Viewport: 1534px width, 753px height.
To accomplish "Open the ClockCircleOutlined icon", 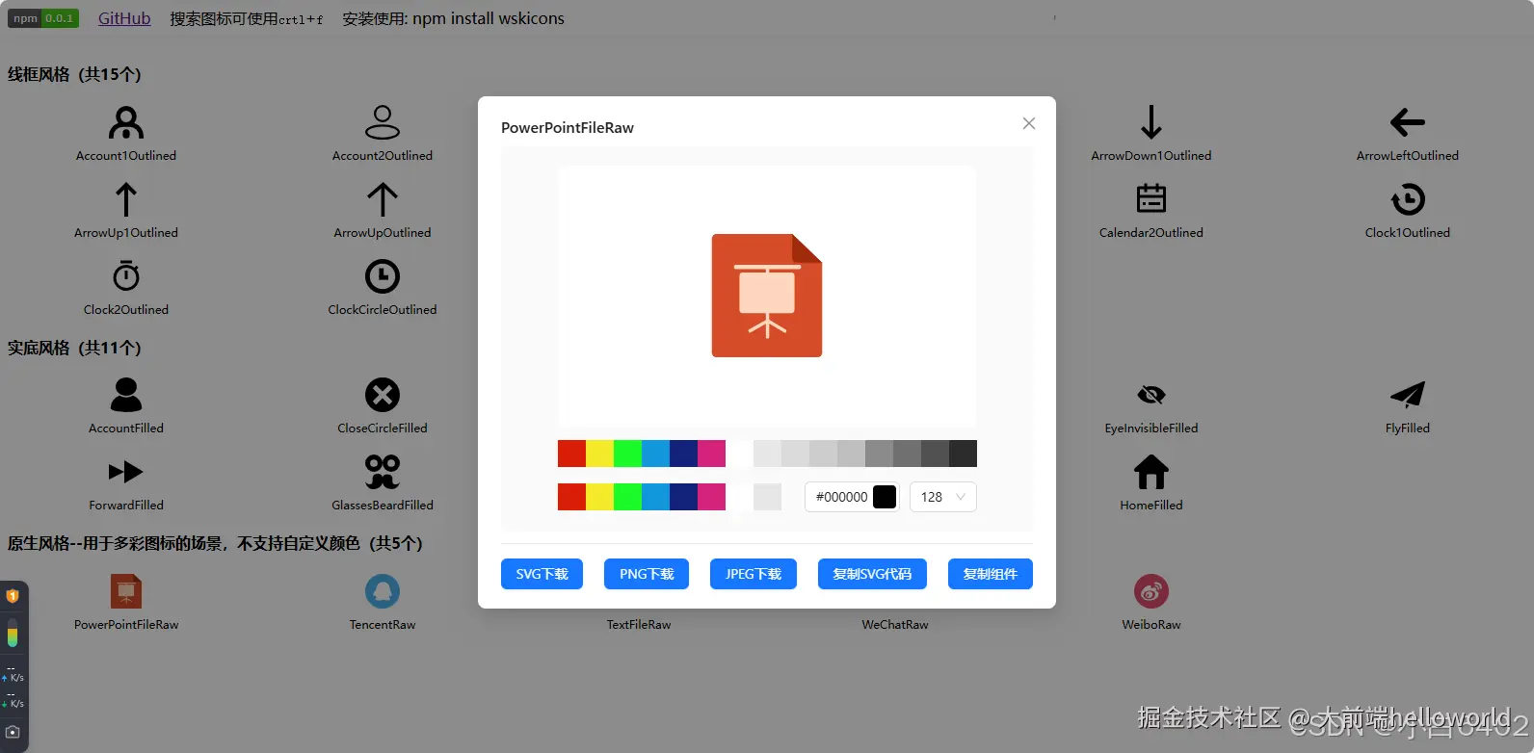I will (x=383, y=276).
